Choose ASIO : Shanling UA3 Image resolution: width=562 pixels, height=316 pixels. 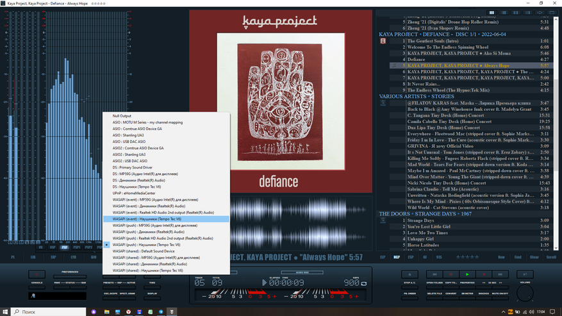point(166,135)
